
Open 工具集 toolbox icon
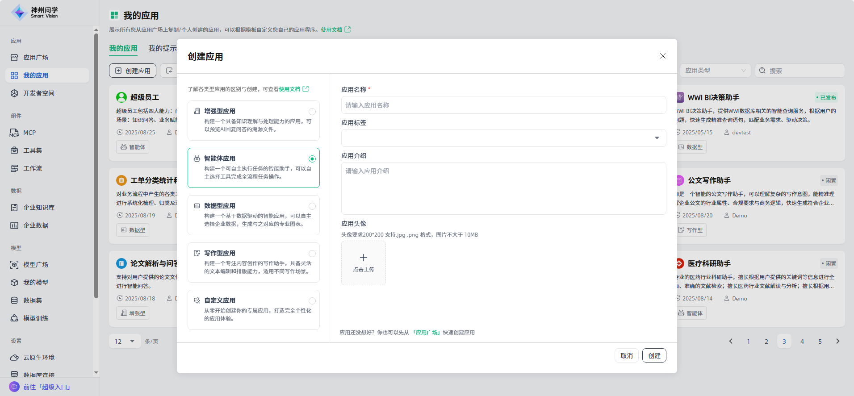14,150
